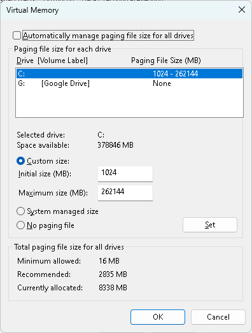Select the G: Google Drive row

[129, 83]
